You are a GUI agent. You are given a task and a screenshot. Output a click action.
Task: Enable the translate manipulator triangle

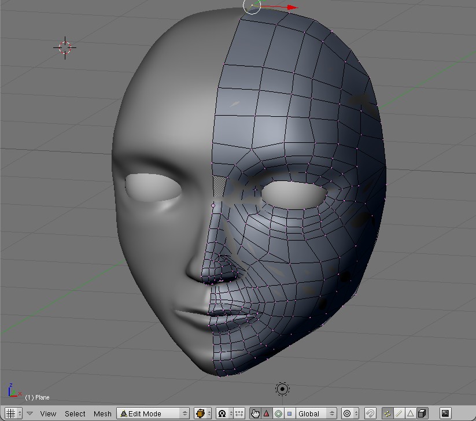(267, 413)
